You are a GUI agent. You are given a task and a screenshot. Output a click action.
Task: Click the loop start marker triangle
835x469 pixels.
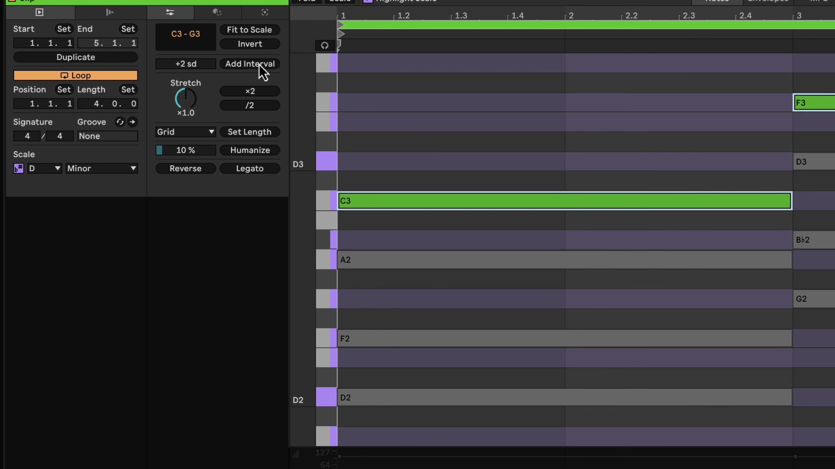(x=341, y=34)
